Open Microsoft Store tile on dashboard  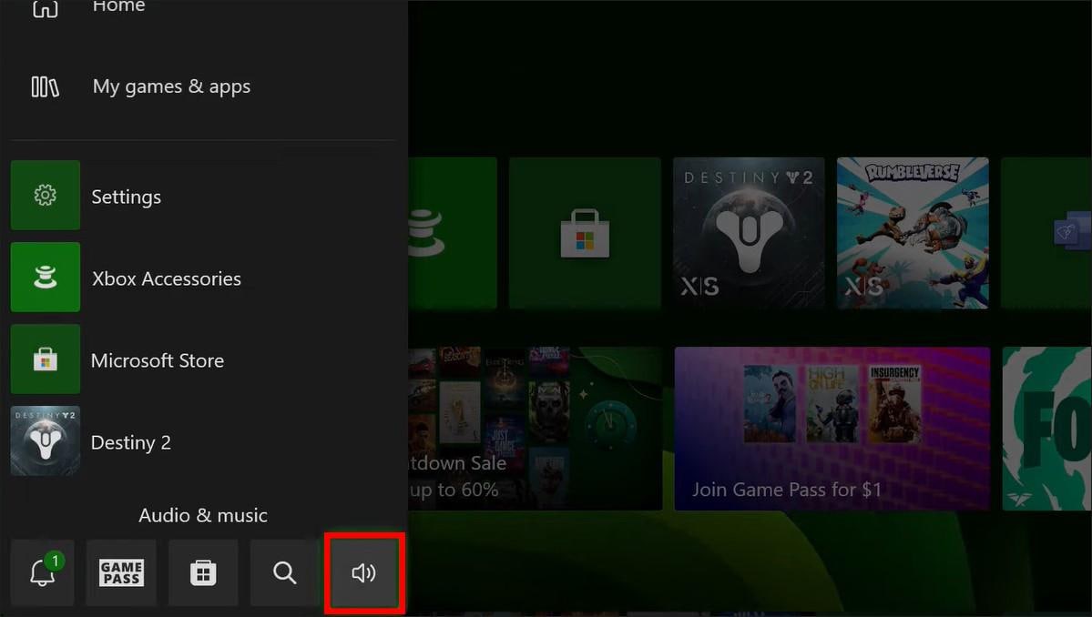tap(585, 233)
